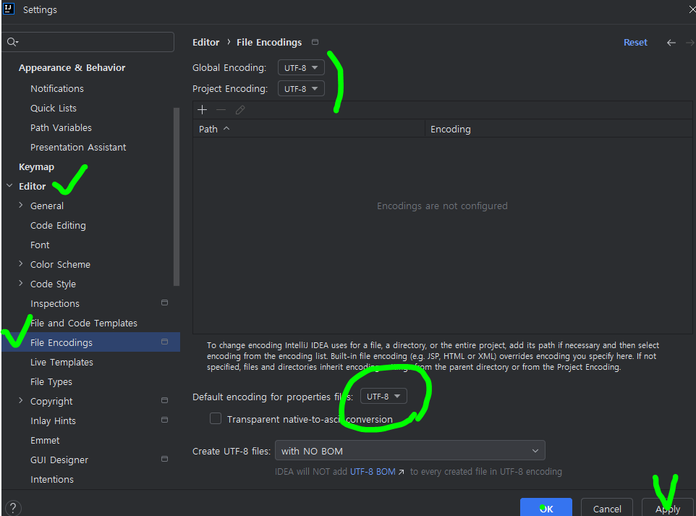Open File and Code Templates page
Screen dimensions: 696x516
(84, 323)
